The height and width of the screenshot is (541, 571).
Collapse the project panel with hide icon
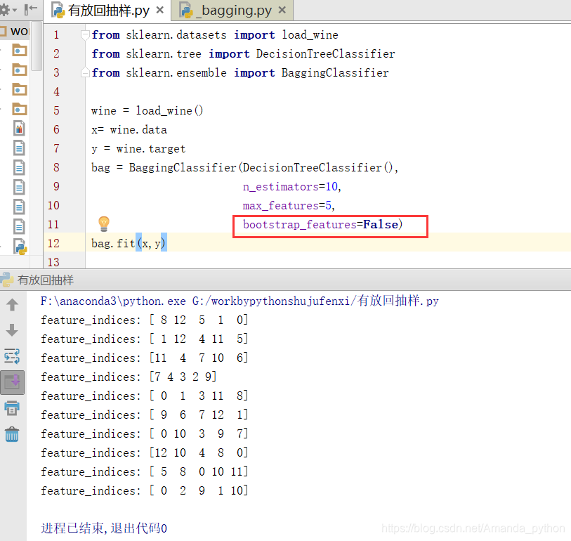pos(31,10)
